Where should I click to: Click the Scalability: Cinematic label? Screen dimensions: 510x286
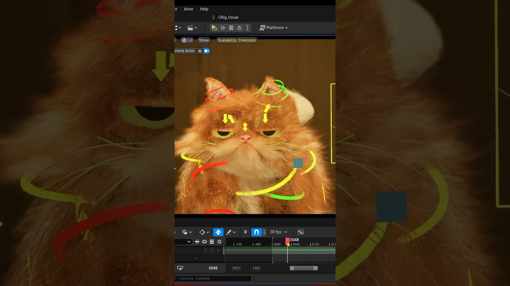237,40
